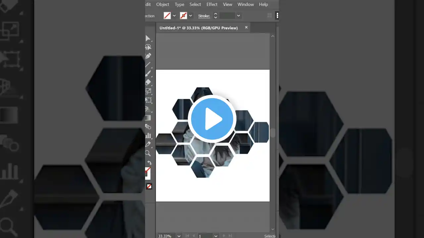
Task: Pick the Pen tool in toolbar
Action: pos(148,56)
